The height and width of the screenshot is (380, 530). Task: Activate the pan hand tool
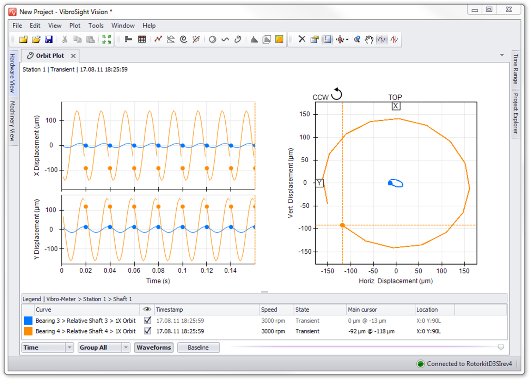369,39
